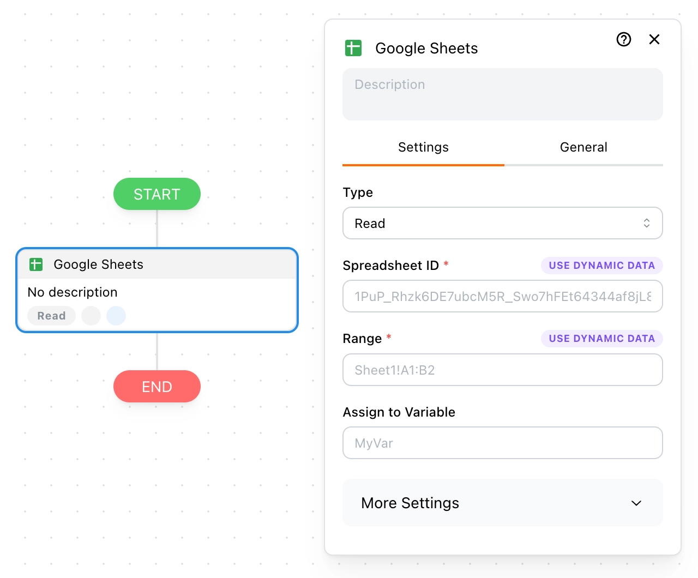Open the Type dropdown showing Read
The image size is (698, 578).
[503, 223]
